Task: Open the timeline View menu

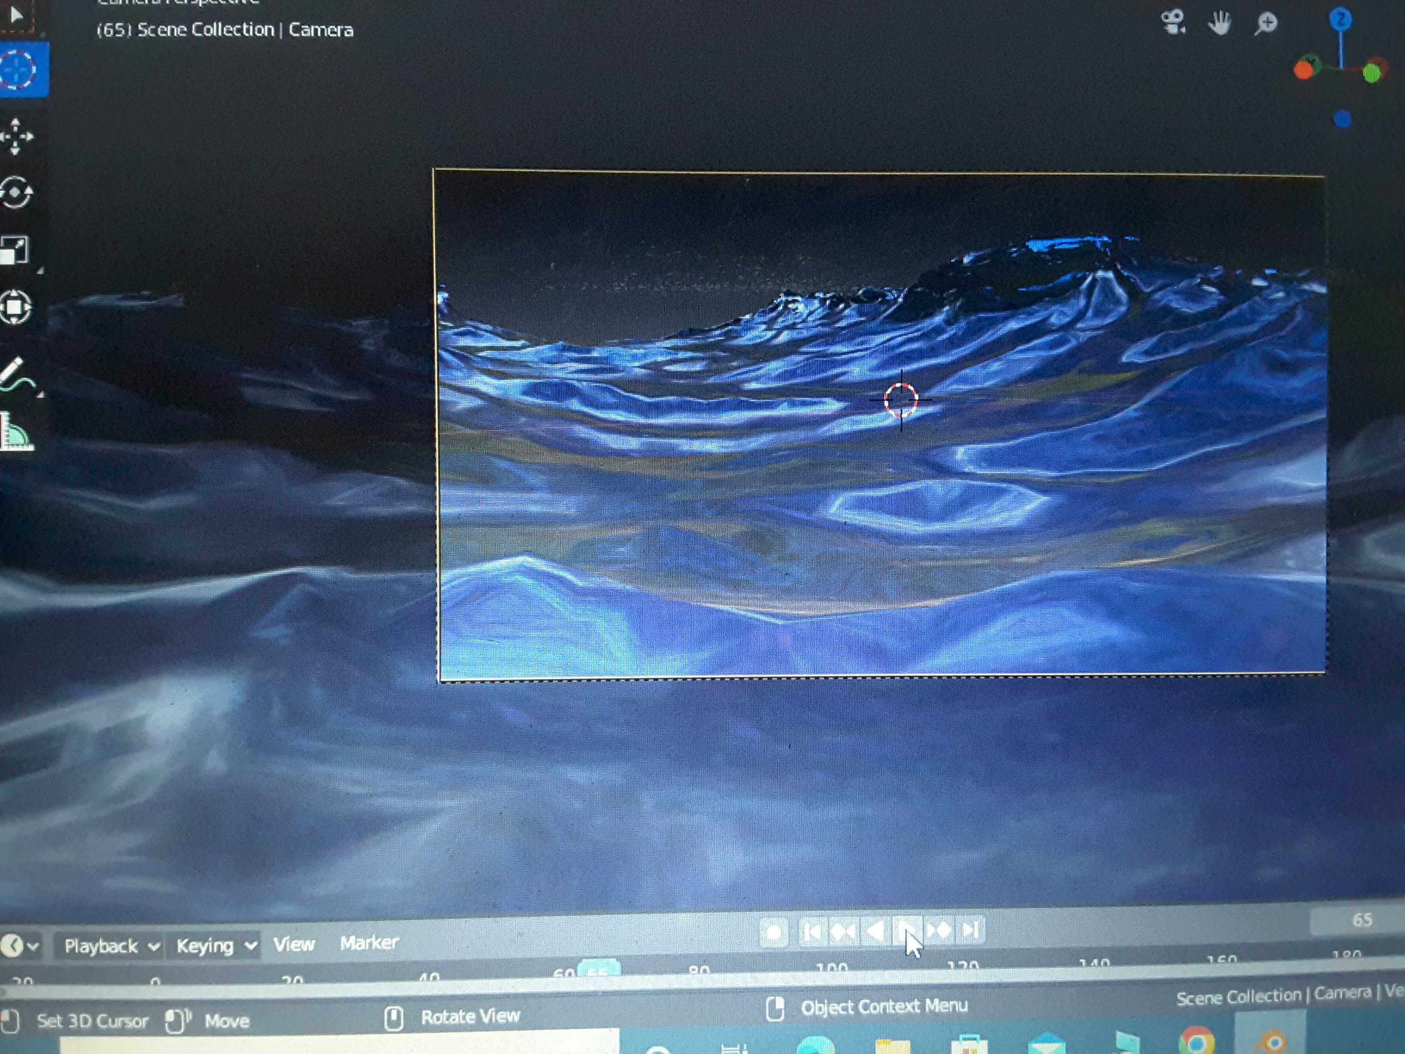Action: pos(294,944)
